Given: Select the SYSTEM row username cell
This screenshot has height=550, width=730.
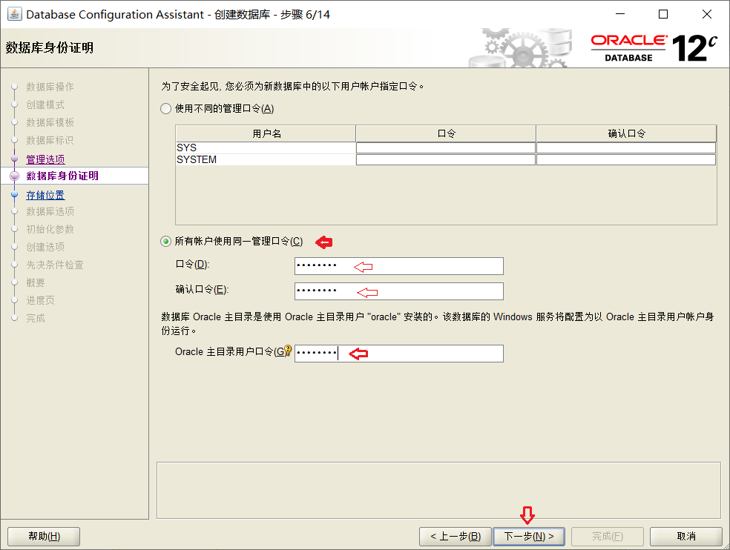Looking at the screenshot, I should [x=266, y=159].
